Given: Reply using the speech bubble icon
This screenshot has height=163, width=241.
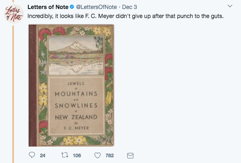Looking at the screenshot, I should (32, 155).
